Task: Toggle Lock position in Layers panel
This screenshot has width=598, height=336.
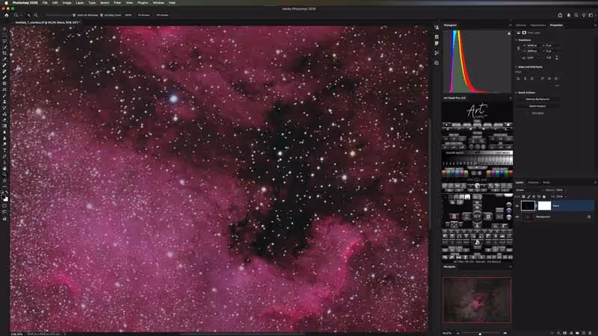Action: click(x=534, y=196)
